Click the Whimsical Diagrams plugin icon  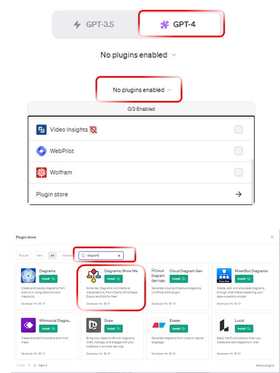click(x=28, y=325)
